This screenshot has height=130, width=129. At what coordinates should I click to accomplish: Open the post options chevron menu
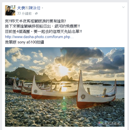coord(123,7)
